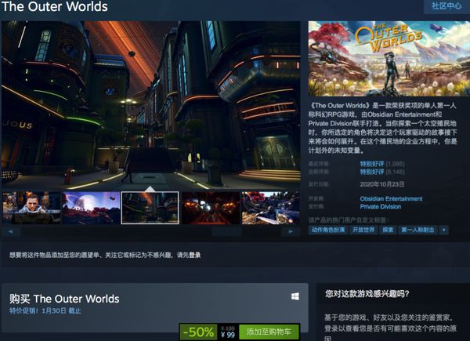Image resolution: width=470 pixels, height=341 pixels.
Task: Click the left arrow of thumbnail strip
Action: 11,231
